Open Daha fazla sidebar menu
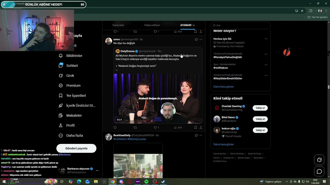The image size is (330, 185). click(x=71, y=135)
